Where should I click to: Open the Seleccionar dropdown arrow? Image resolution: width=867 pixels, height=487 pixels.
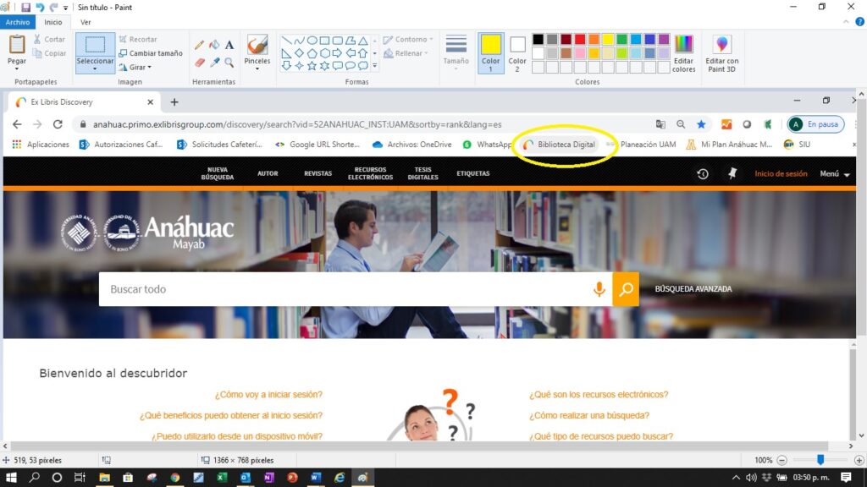pyautogui.click(x=95, y=68)
